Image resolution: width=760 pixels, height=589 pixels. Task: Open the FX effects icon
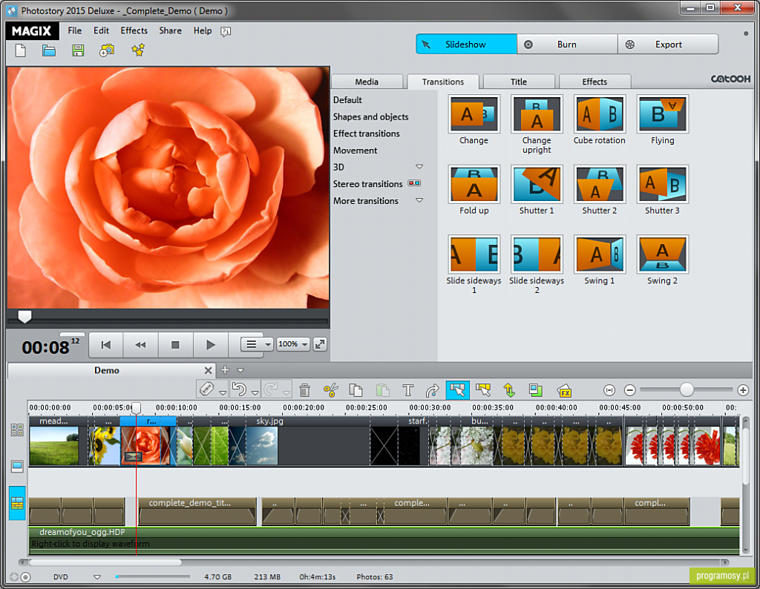pyautogui.click(x=565, y=390)
